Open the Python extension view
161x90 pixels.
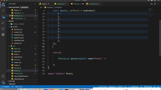pos(3,35)
